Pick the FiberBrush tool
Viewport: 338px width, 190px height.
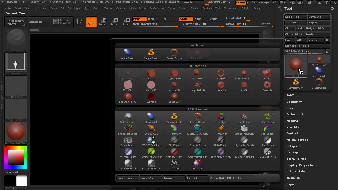pos(267,118)
